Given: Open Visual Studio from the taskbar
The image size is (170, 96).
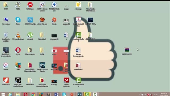Looking at the screenshot, I should pos(56,94).
